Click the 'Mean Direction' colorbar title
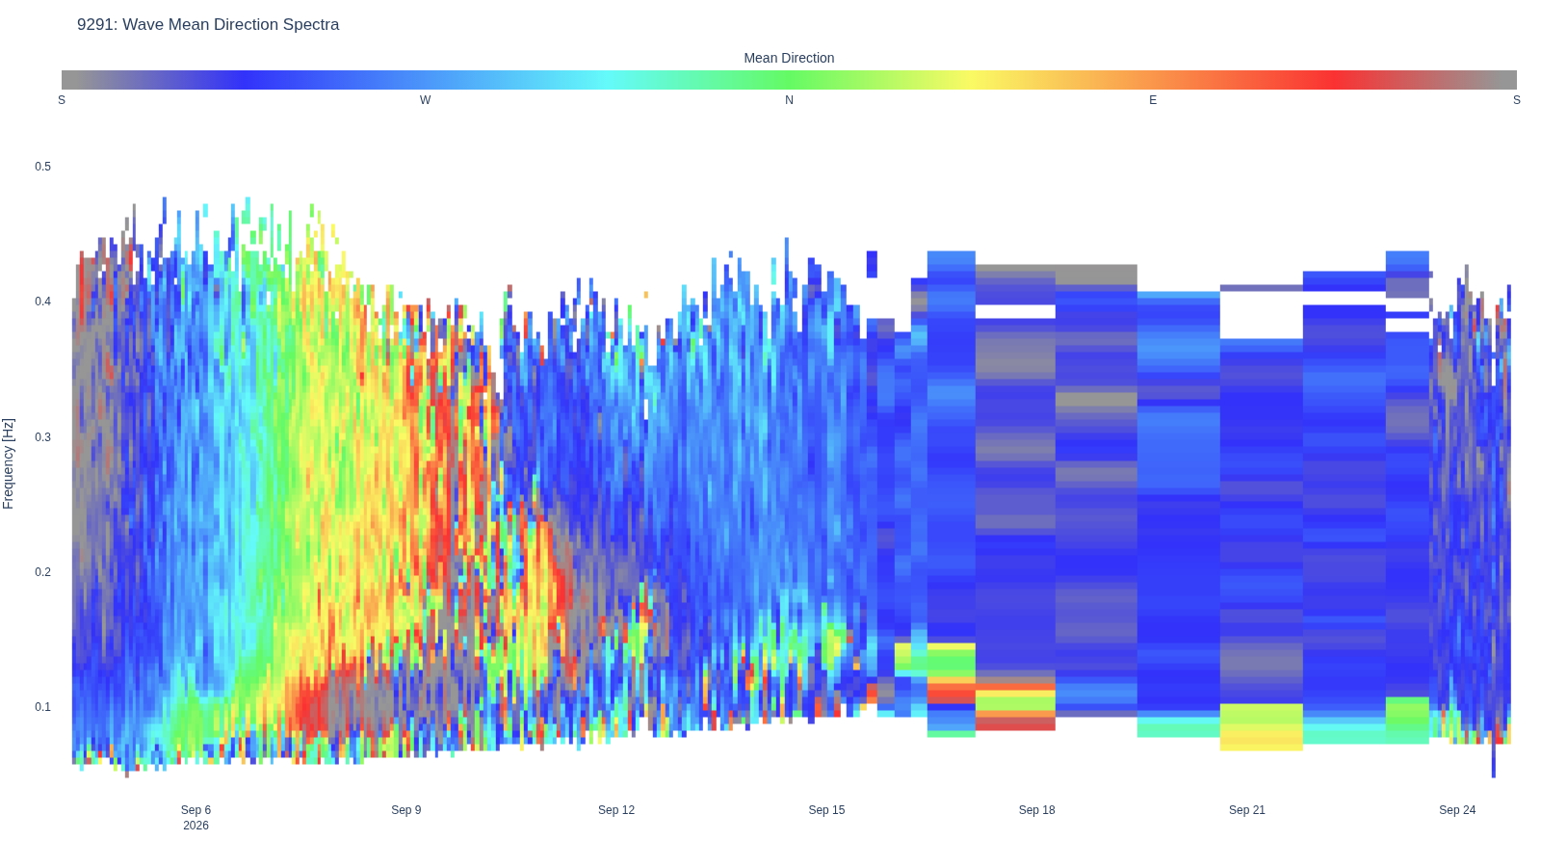 pyautogui.click(x=789, y=58)
